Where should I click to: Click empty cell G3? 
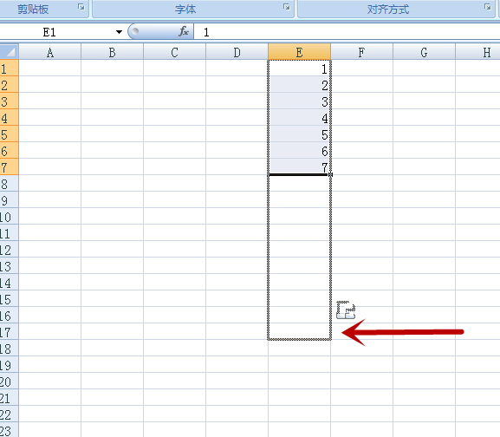click(x=424, y=101)
